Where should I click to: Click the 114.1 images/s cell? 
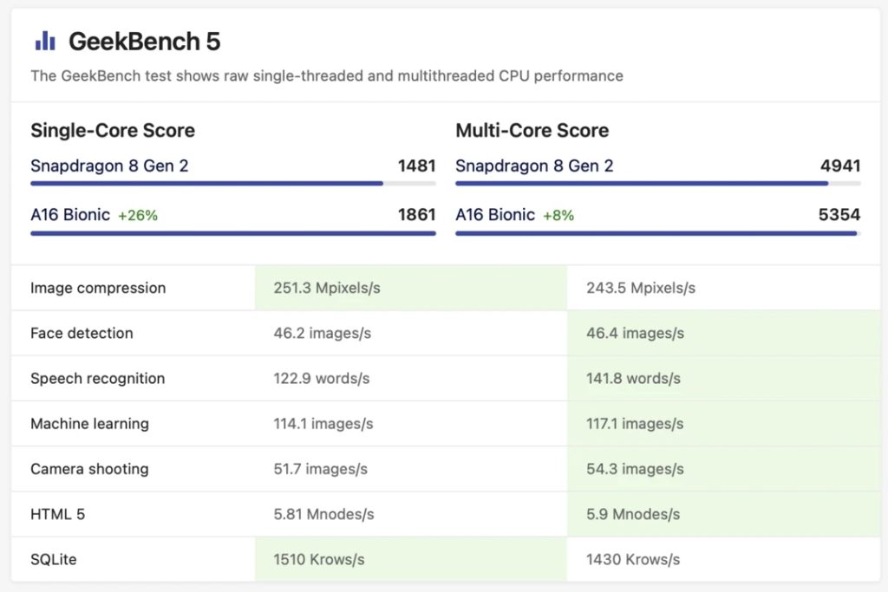(411, 423)
